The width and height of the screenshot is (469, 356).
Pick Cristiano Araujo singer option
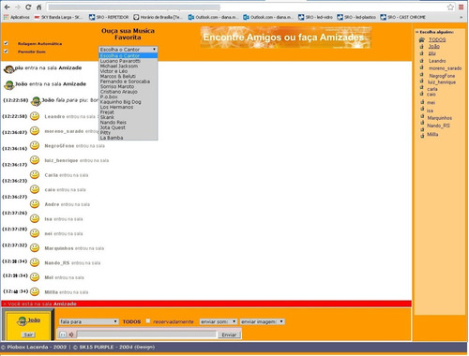[129, 92]
